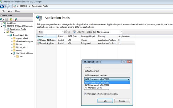The width and height of the screenshot is (173, 108).
Task: Click the IIS Manager title bar icon
Action: coord(1,2)
